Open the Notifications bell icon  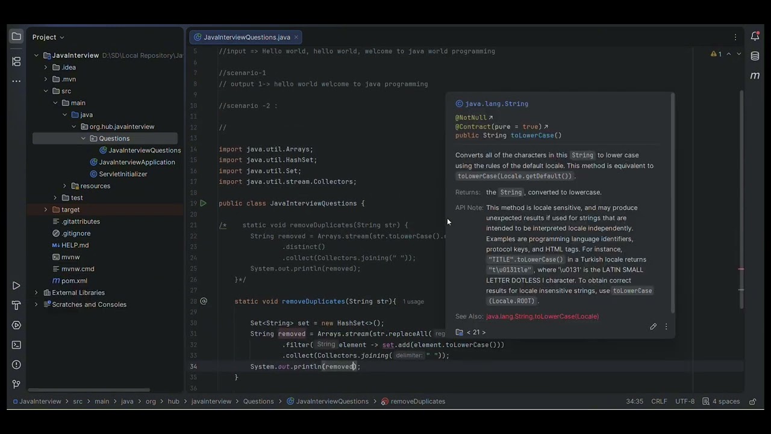tap(755, 37)
